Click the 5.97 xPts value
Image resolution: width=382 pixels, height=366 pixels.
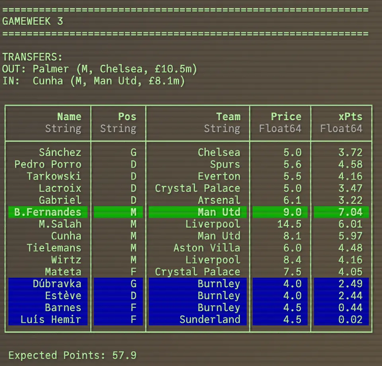click(x=350, y=236)
